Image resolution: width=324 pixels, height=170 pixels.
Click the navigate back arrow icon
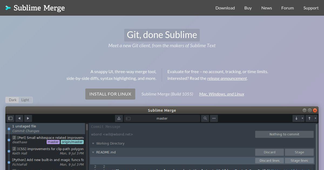pos(19,118)
